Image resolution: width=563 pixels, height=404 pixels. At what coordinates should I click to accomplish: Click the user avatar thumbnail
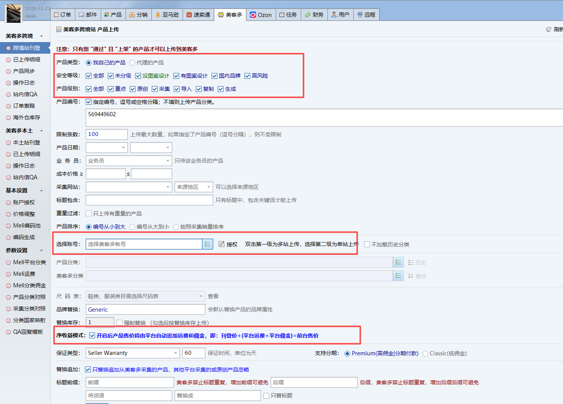pyautogui.click(x=14, y=13)
